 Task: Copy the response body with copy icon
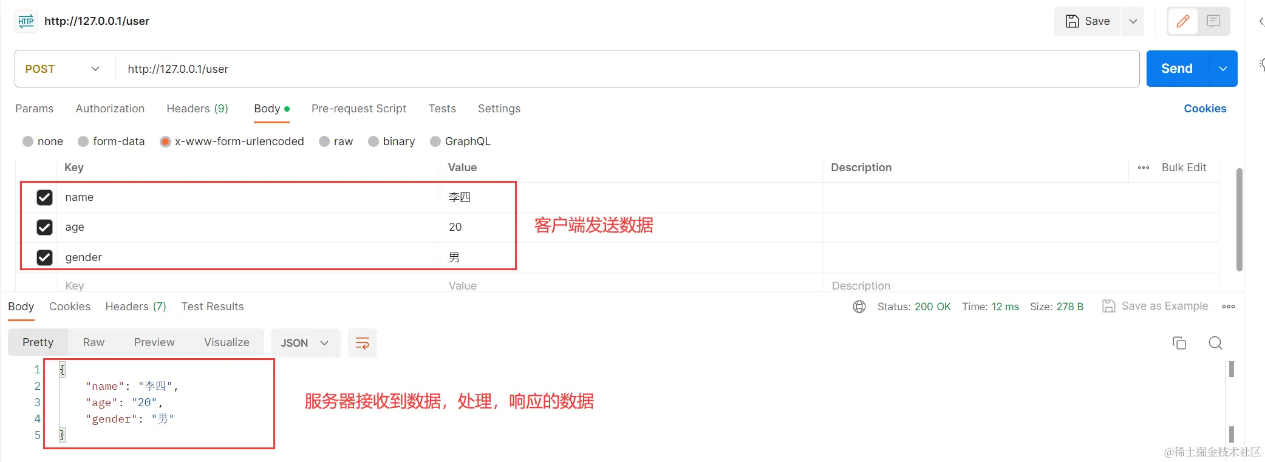point(1179,343)
